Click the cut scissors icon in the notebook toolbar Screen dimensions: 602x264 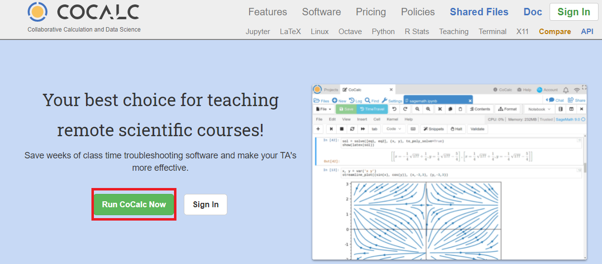pos(440,109)
